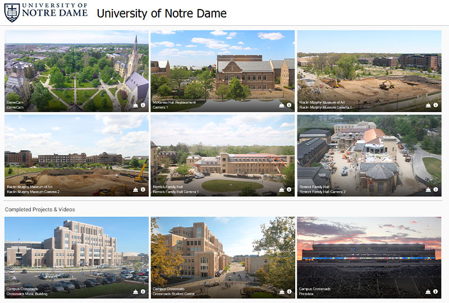The width and height of the screenshot is (449, 303).
Task: Open info for McKenna Hall Replacement Camera 1
Action: [289, 105]
